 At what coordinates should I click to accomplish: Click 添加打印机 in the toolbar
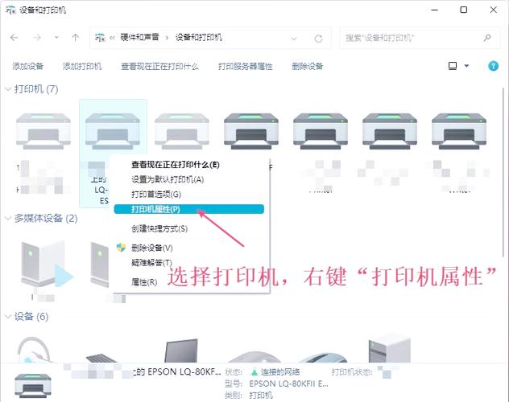[82, 67]
